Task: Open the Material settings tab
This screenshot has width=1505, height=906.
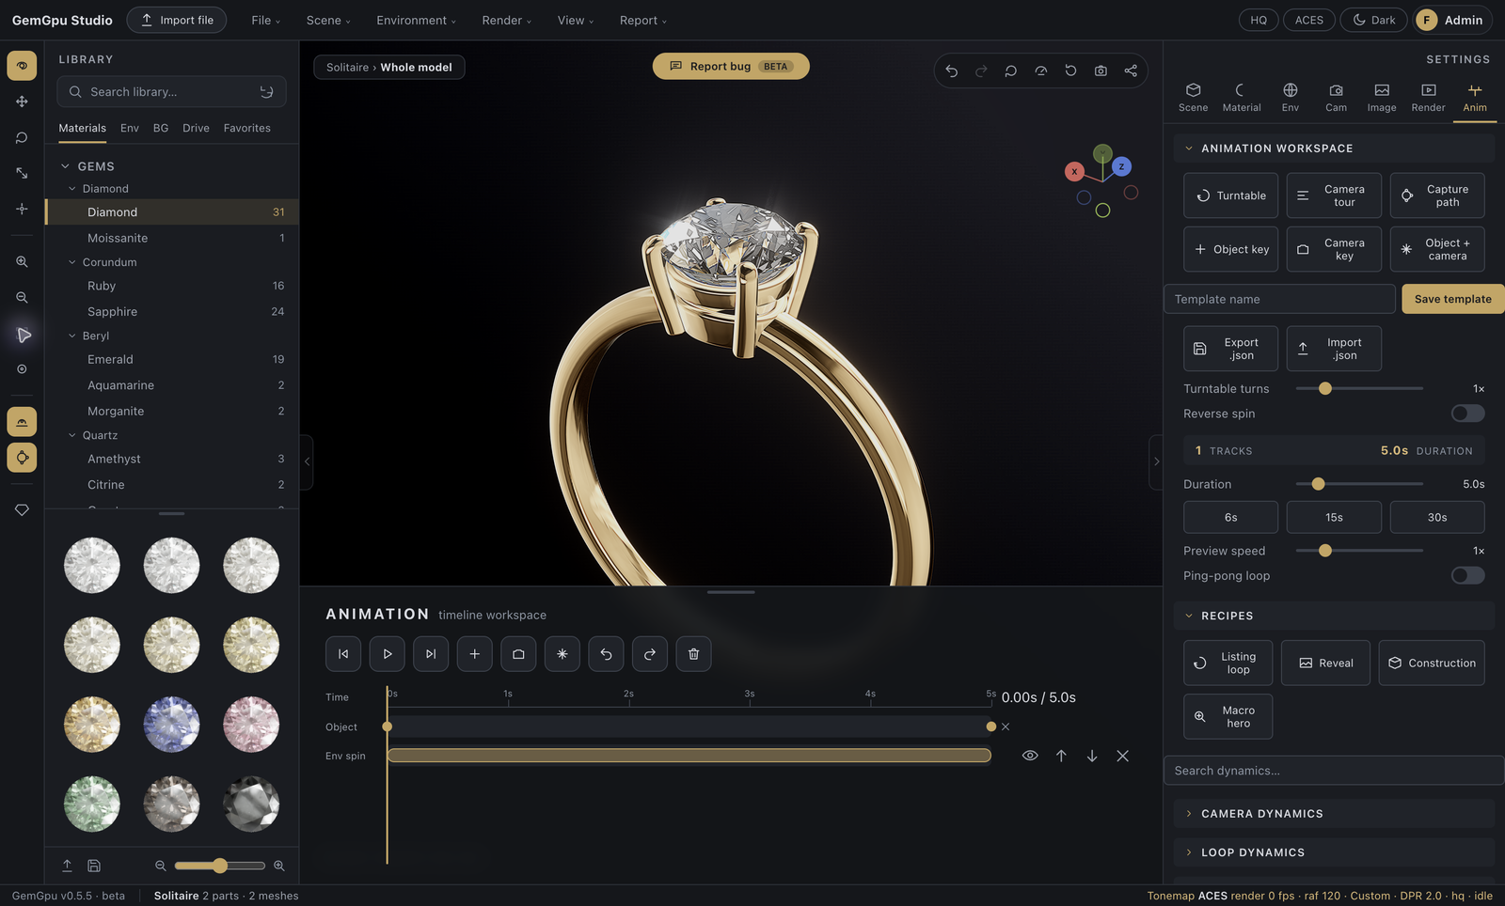Action: (x=1242, y=98)
